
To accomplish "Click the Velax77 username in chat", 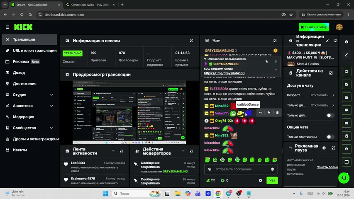I will [221, 113].
